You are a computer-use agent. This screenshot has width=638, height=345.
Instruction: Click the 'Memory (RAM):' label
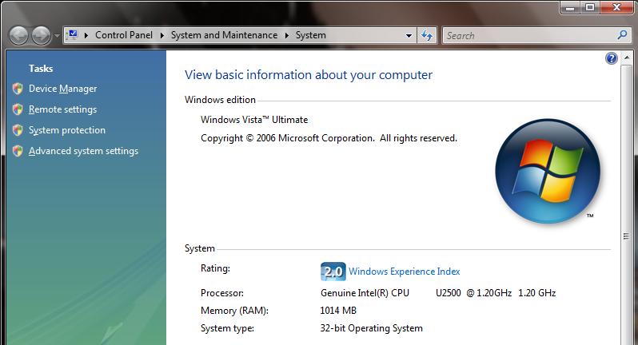point(234,311)
